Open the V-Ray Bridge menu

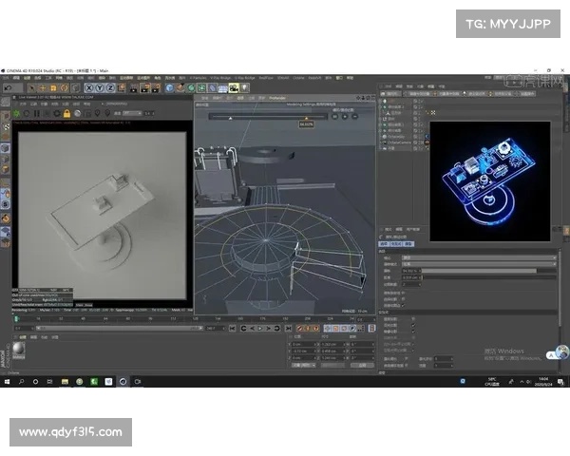(220, 78)
